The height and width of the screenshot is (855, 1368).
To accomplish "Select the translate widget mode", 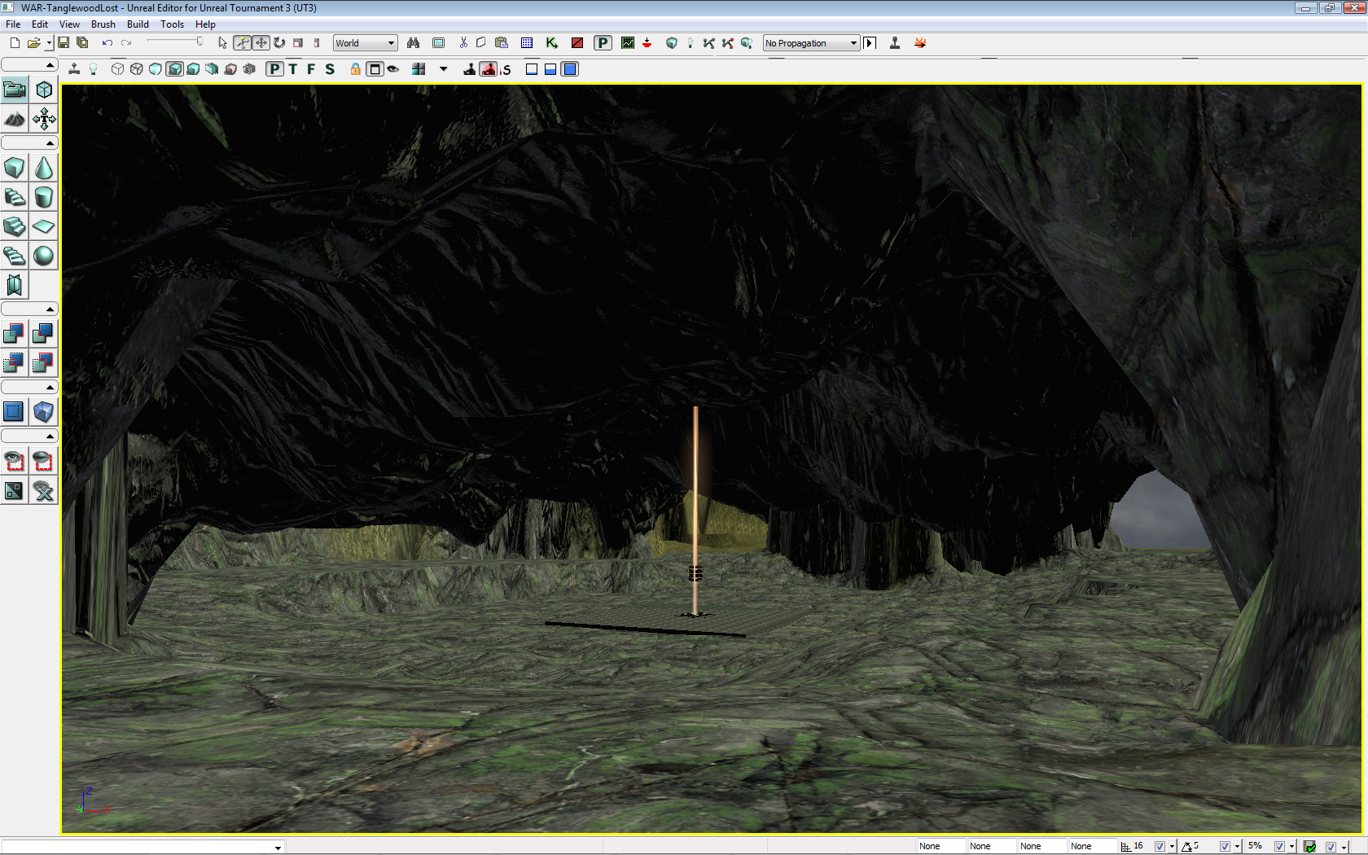I will click(261, 43).
